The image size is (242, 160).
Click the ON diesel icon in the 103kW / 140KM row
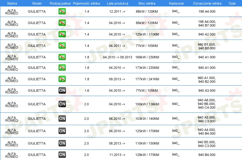[x=62, y=119]
